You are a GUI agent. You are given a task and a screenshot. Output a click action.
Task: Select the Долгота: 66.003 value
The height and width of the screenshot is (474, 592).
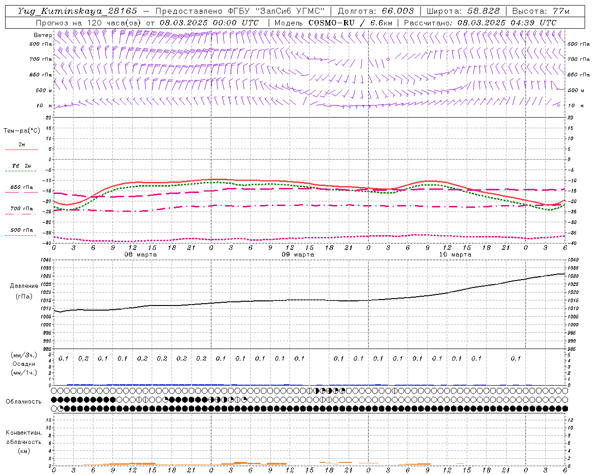[x=376, y=11]
